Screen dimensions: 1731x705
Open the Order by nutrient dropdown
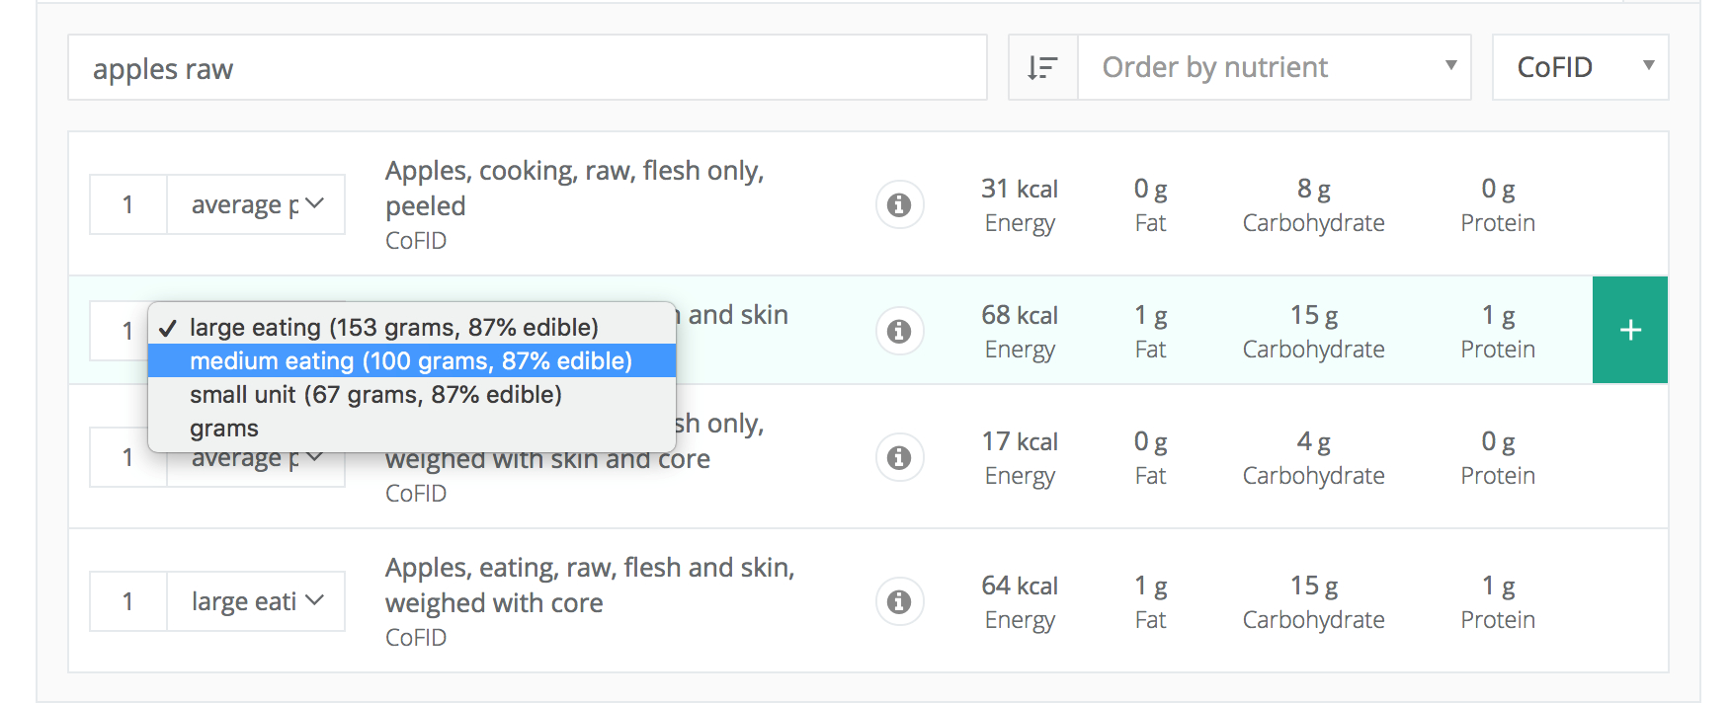(x=1274, y=67)
